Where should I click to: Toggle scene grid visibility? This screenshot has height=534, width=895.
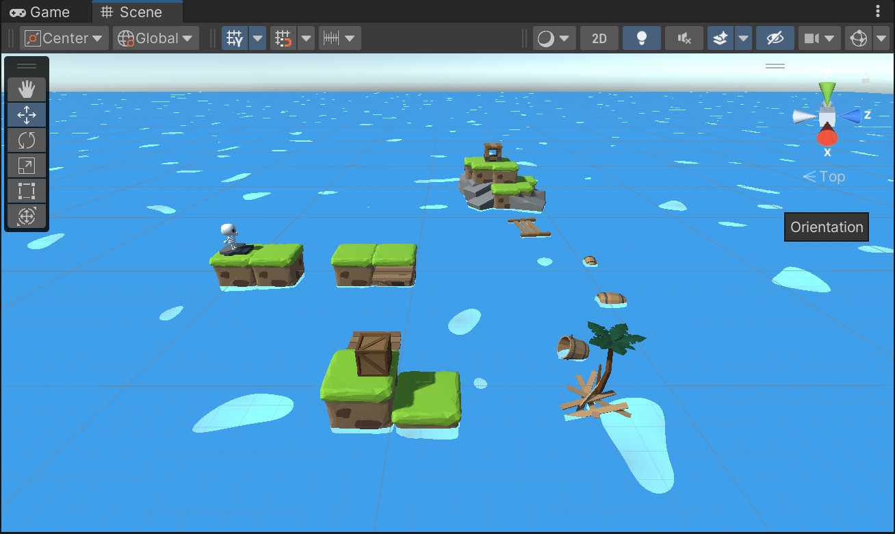pos(235,38)
